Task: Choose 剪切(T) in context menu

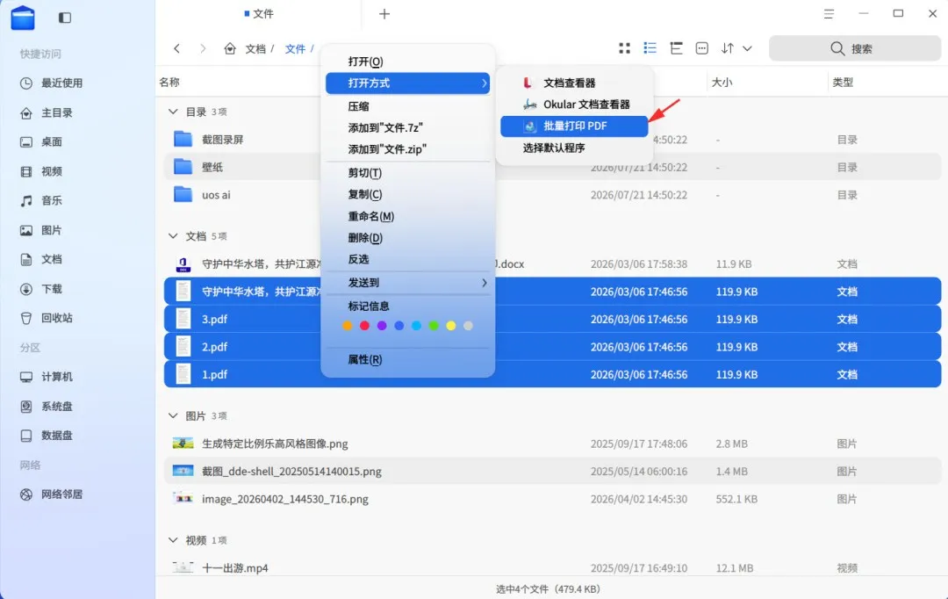Action: (407, 173)
